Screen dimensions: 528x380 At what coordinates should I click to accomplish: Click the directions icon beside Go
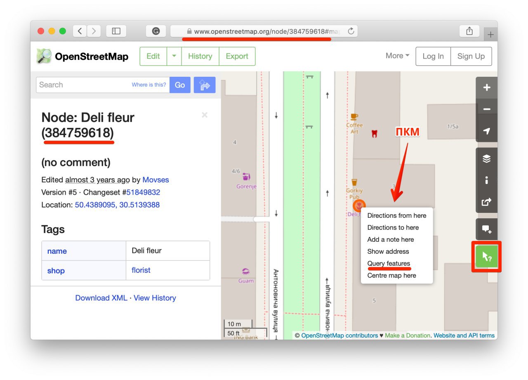(205, 85)
